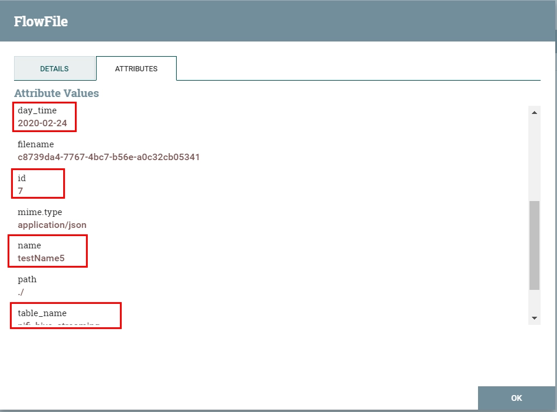Screen dimensions: 557x412
Task: Select the 2020-02-24 value
Action: pyautogui.click(x=42, y=123)
